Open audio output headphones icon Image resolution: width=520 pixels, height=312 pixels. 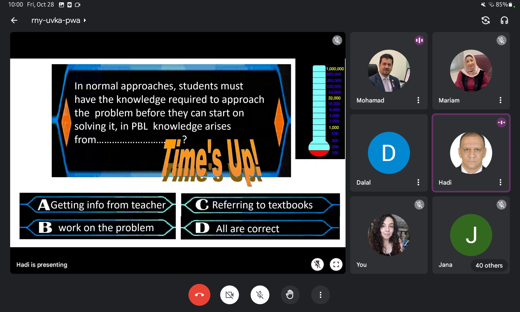(504, 20)
